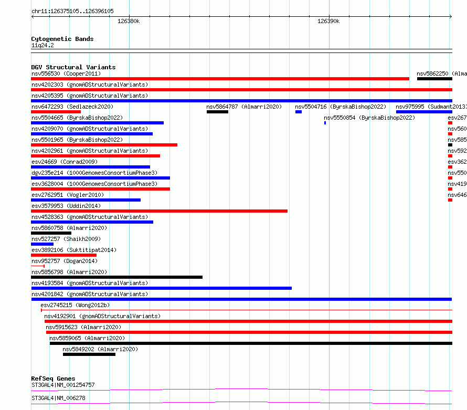
Task: Click the left arrow on the ruler
Action: (x=33, y=16)
